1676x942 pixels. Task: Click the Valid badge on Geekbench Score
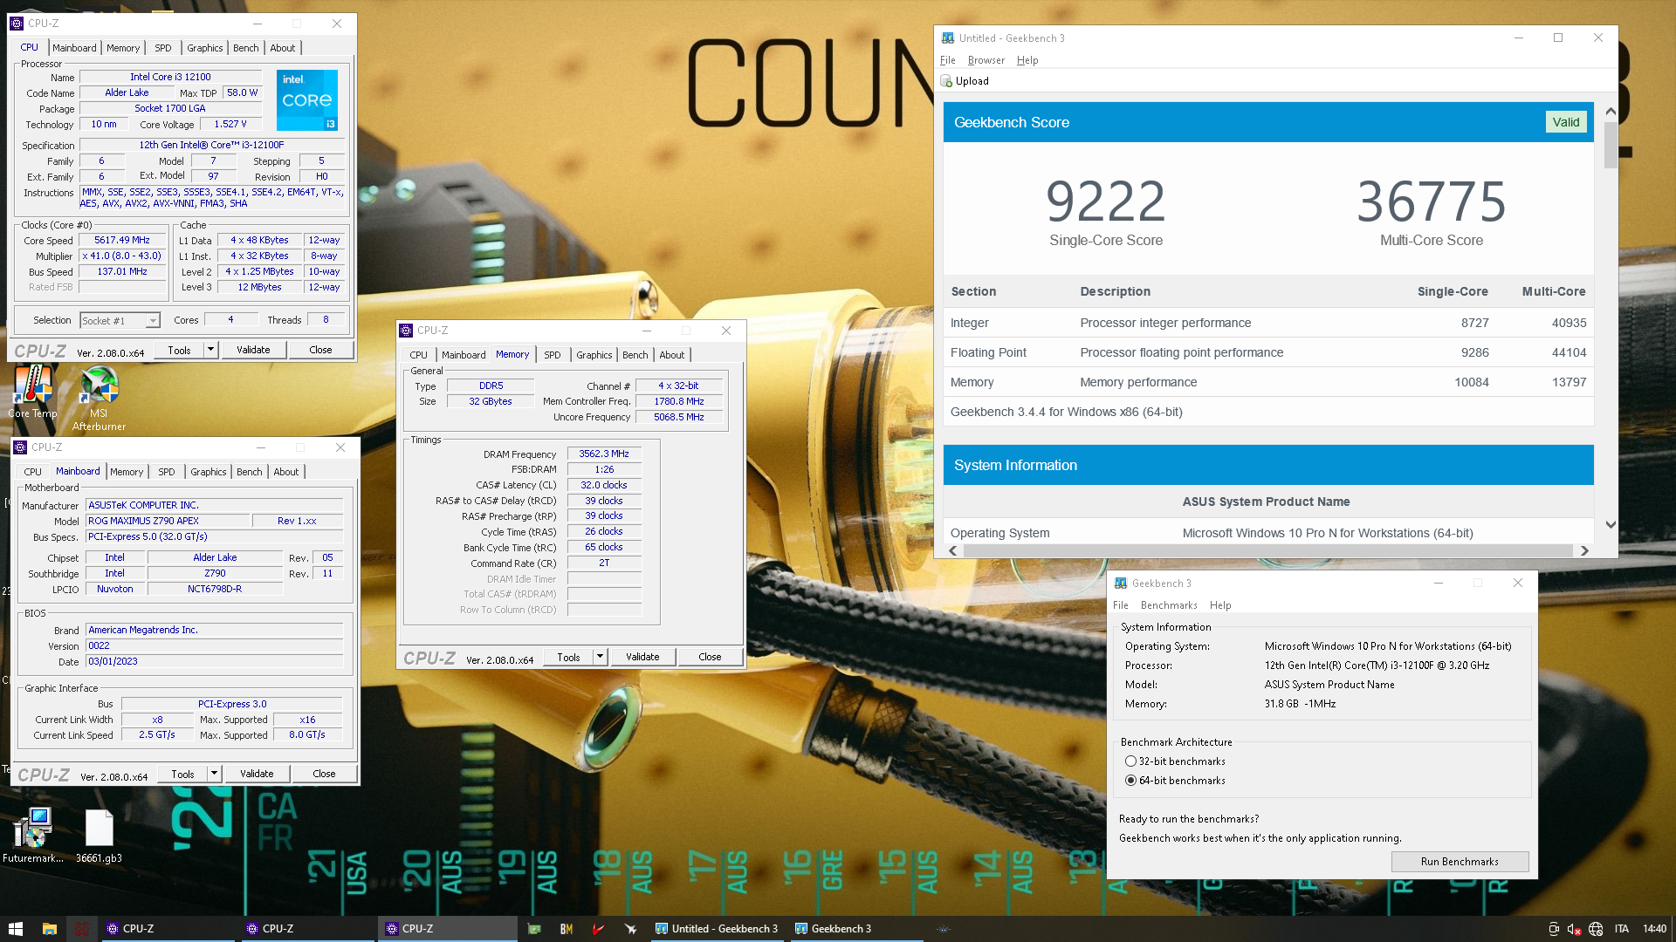(x=1565, y=122)
